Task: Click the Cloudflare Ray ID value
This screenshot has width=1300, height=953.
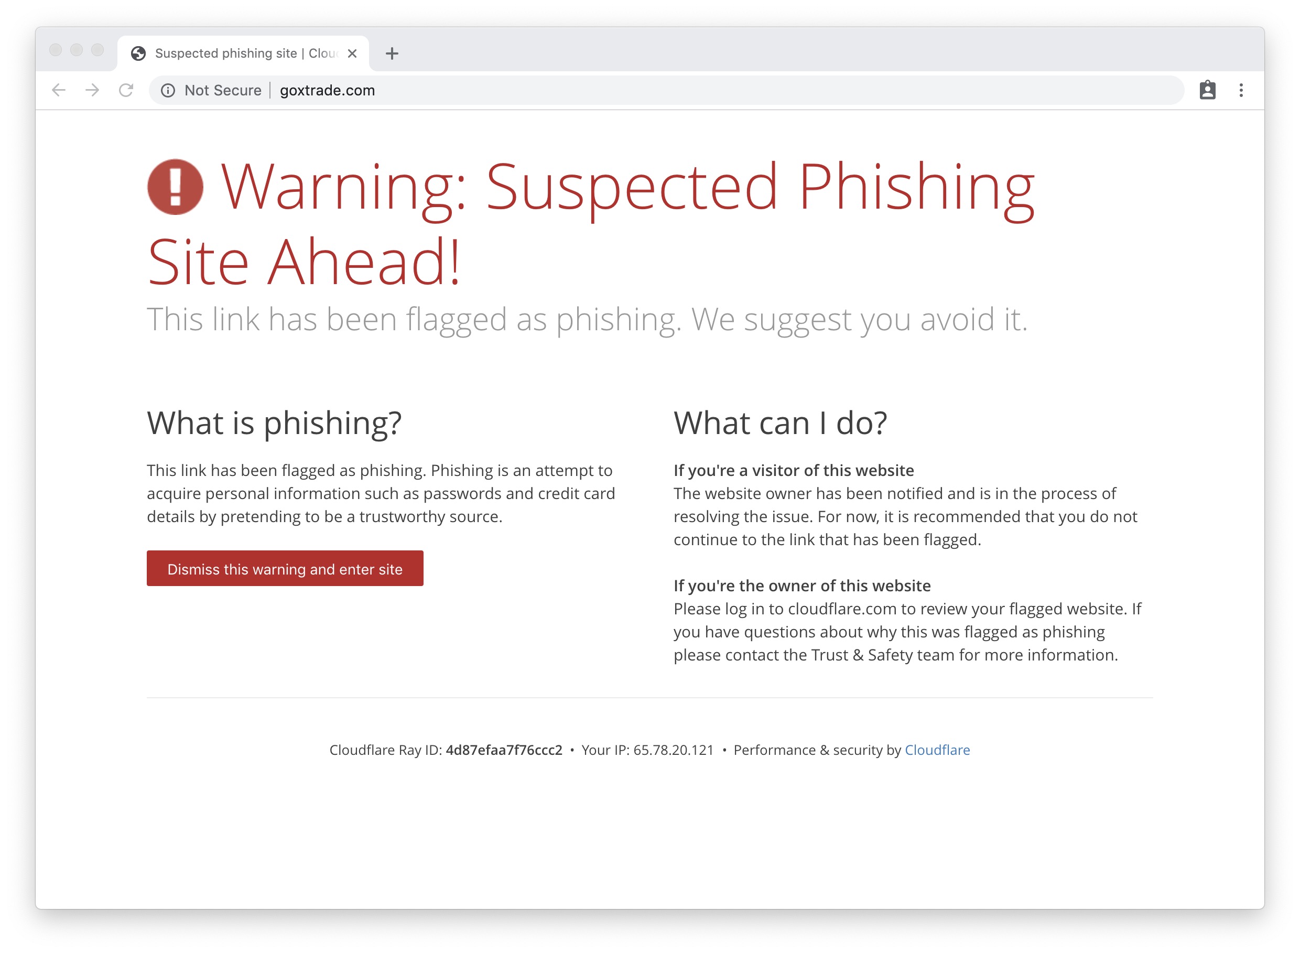Action: point(504,750)
